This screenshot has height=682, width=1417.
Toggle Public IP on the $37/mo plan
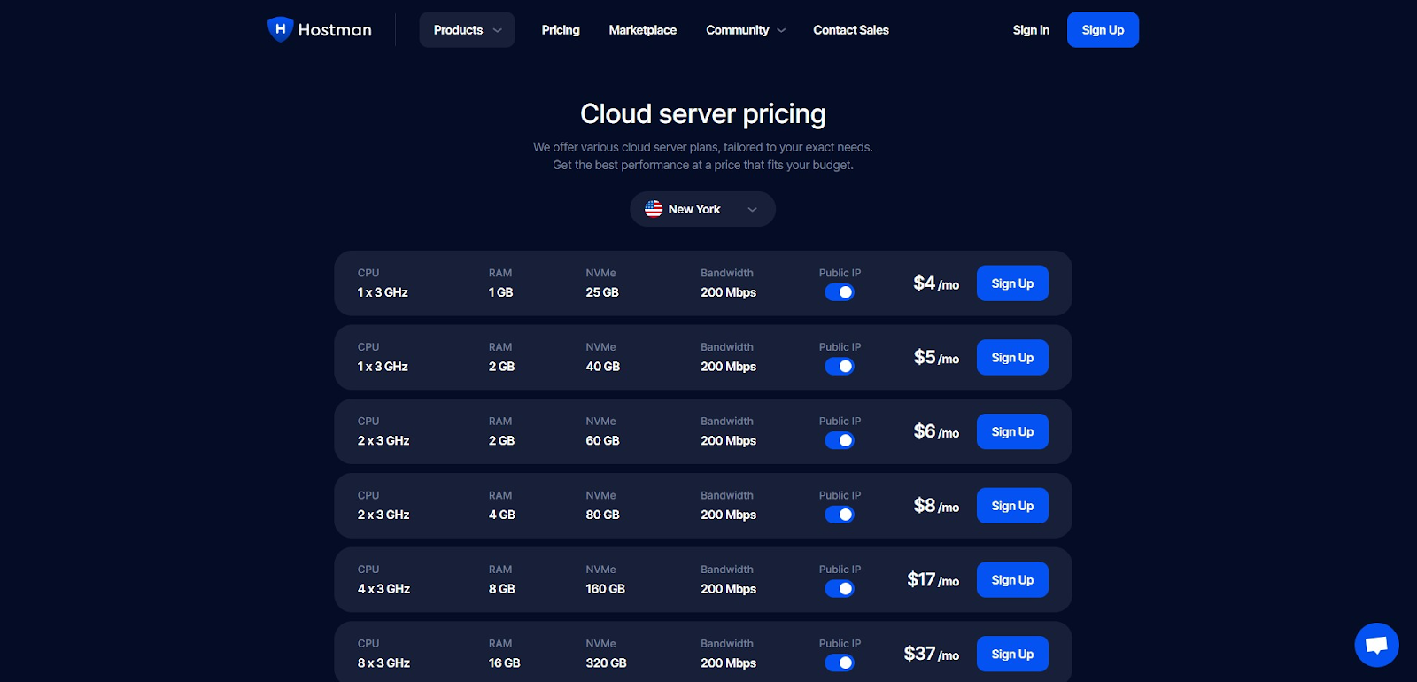[x=840, y=663]
